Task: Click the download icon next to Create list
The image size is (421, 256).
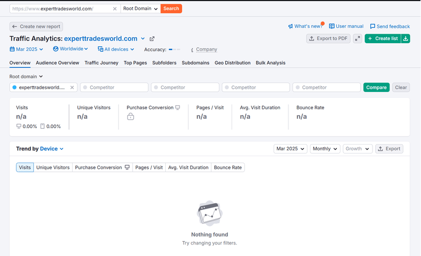Action: pos(405,38)
